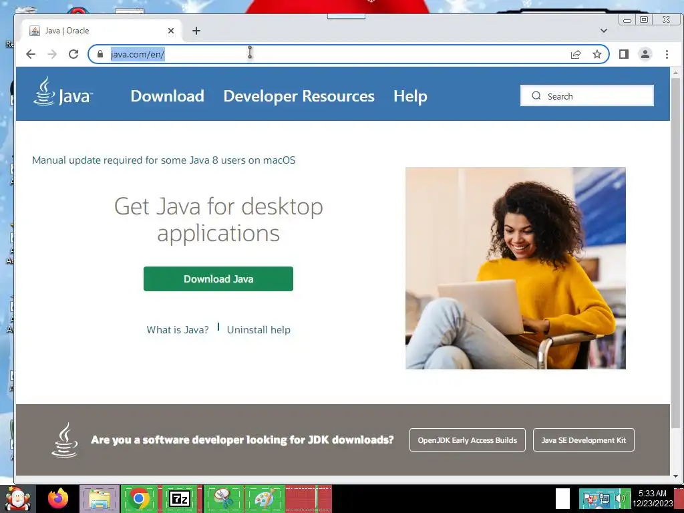This screenshot has height=513, width=684.
Task: Click the Action Center flag tray icon
Action: point(589,498)
